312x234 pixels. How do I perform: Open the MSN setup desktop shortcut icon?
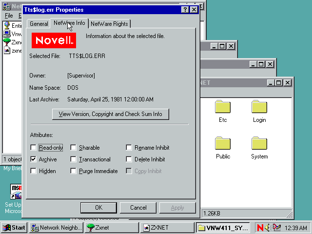pyautogui.click(x=16, y=192)
